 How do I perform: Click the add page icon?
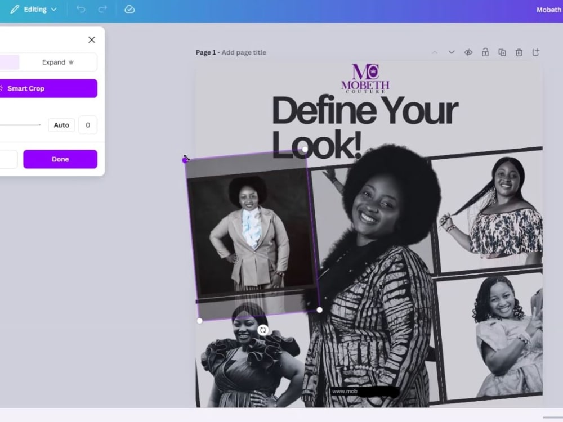coord(536,52)
